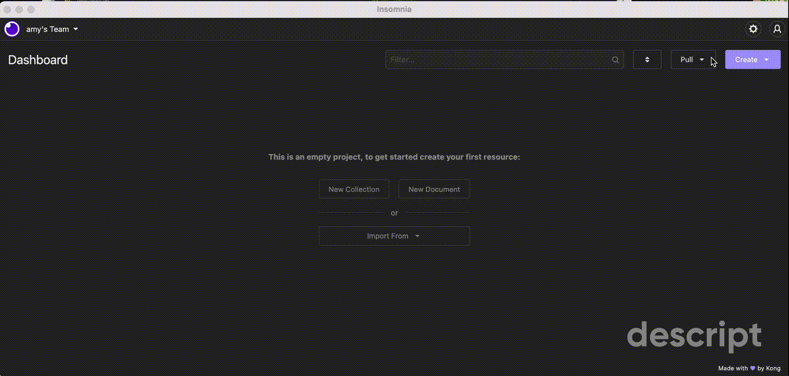Click the New Collection button
789x376 pixels.
(x=353, y=189)
